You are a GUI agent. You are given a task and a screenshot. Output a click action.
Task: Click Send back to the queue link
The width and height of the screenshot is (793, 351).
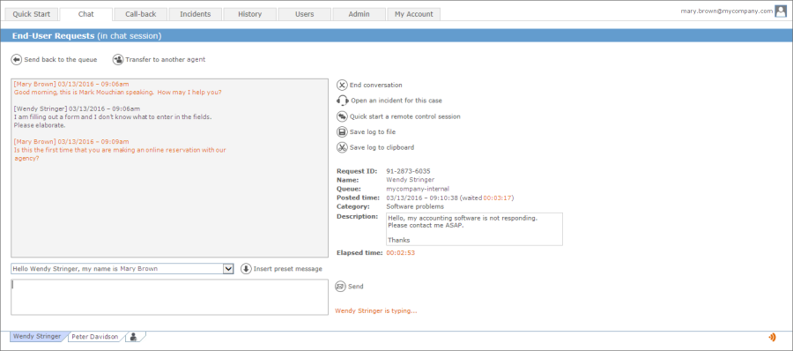tap(61, 60)
